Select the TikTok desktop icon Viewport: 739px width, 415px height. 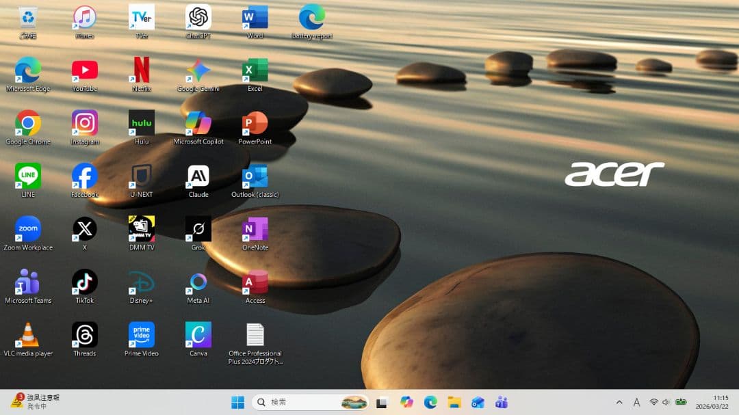(85, 283)
